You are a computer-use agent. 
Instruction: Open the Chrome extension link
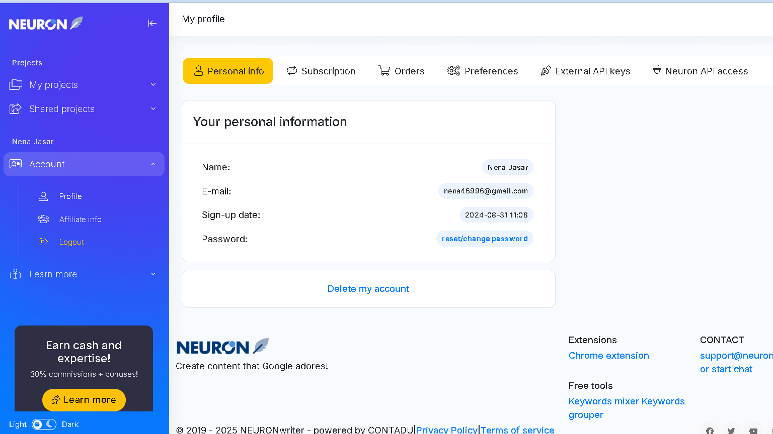[608, 355]
